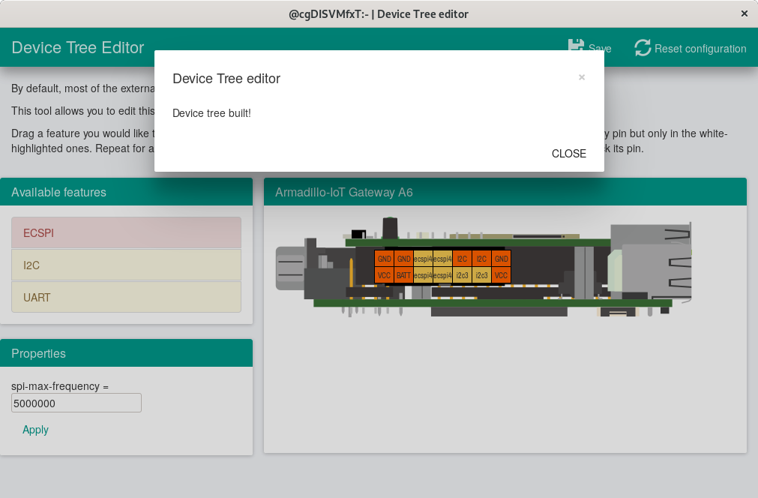Click the GND pin directly above BATT
This screenshot has width=758, height=498.
[x=403, y=259]
